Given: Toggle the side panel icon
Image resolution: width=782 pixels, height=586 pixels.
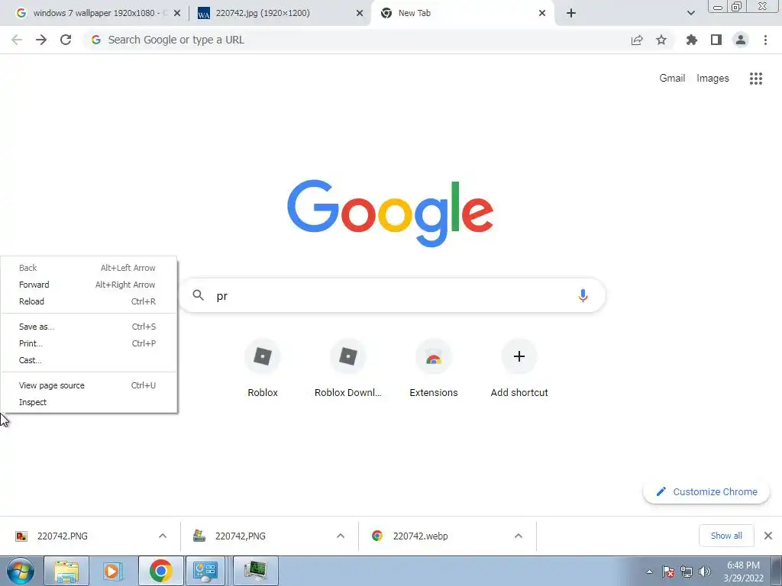Looking at the screenshot, I should click(x=716, y=40).
